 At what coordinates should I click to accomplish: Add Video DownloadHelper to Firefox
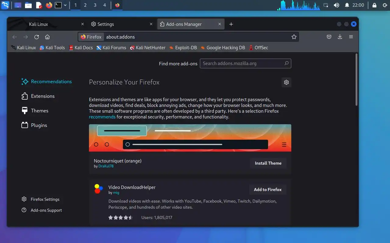pyautogui.click(x=268, y=190)
